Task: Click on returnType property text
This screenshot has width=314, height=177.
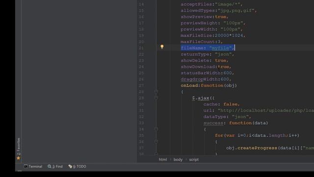Action: [x=195, y=54]
